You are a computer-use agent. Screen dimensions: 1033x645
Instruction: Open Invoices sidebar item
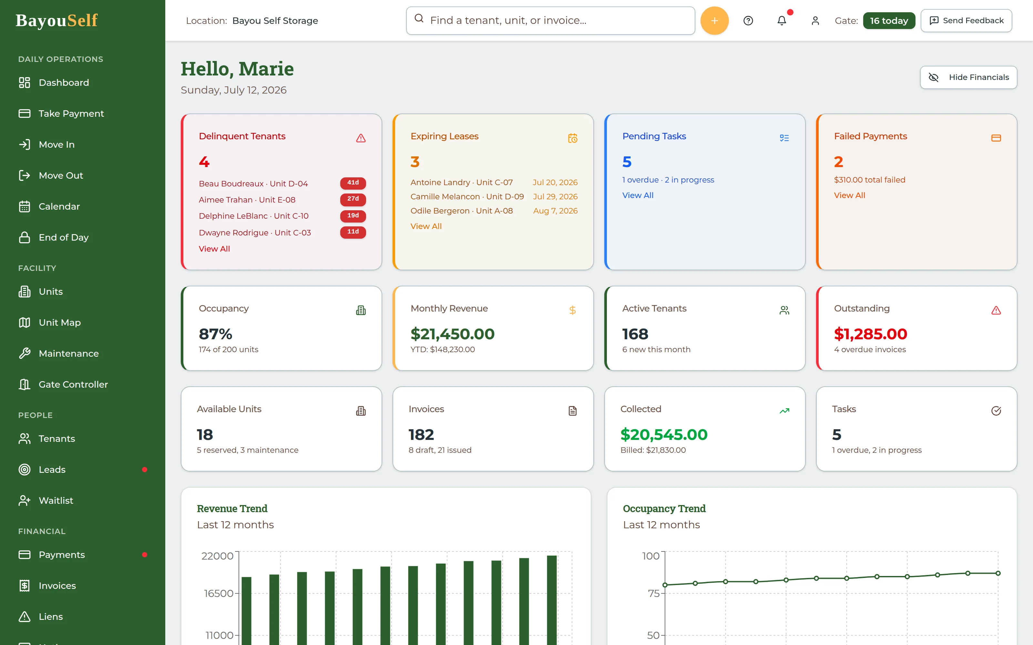point(82,586)
